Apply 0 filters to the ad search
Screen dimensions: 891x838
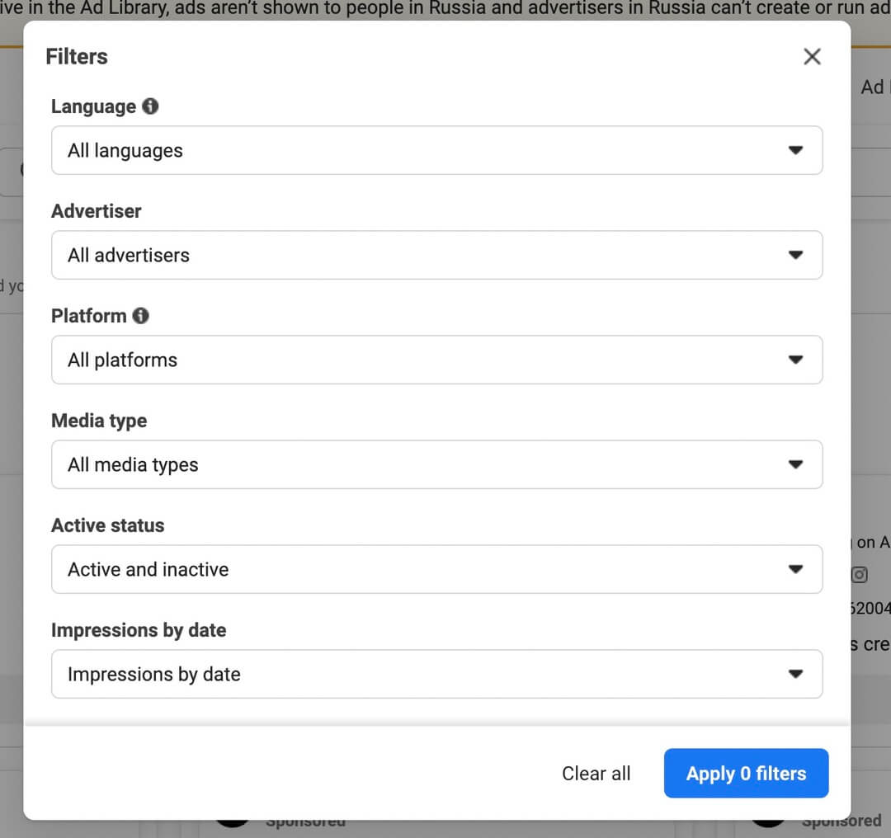click(745, 773)
